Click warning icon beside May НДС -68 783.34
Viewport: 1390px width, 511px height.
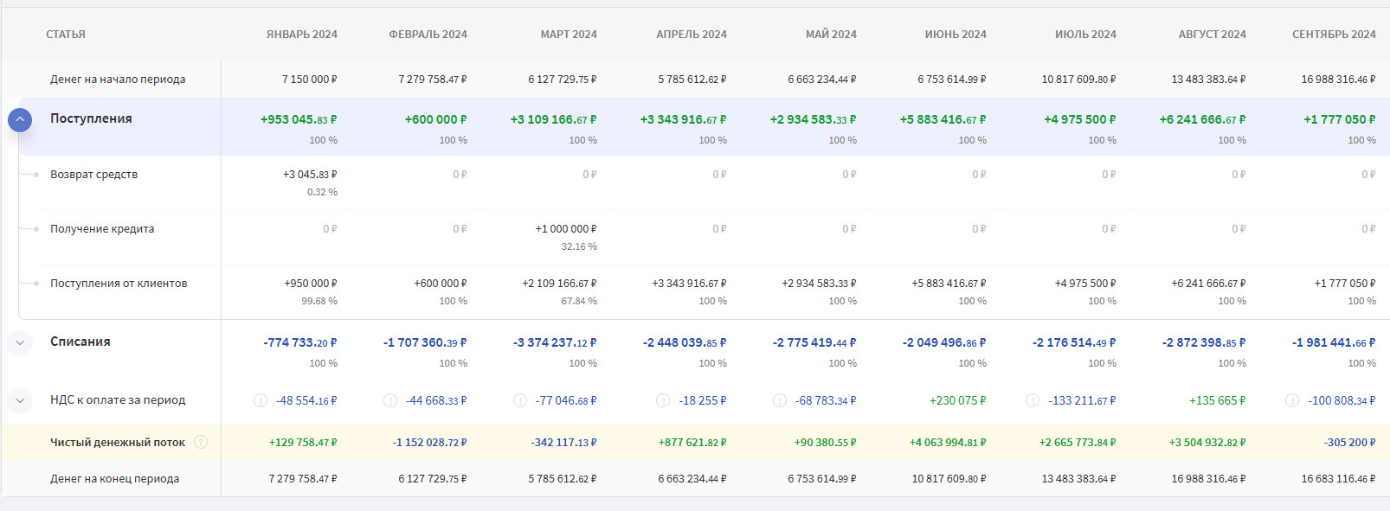click(780, 400)
